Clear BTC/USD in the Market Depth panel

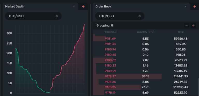click(x=56, y=16)
